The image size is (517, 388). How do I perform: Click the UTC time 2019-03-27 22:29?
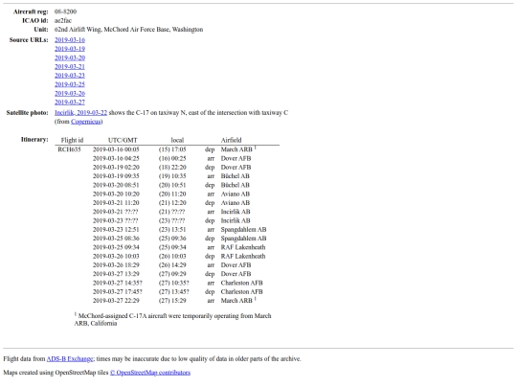[116, 301]
